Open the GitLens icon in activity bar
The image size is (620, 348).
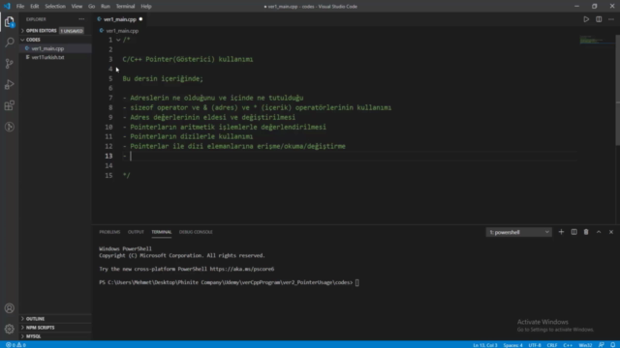(x=10, y=127)
